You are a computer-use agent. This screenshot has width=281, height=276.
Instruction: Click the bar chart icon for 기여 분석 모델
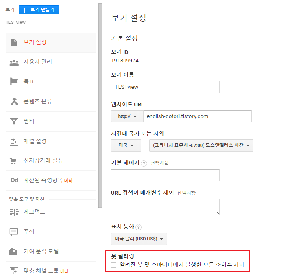pyautogui.click(x=13, y=252)
